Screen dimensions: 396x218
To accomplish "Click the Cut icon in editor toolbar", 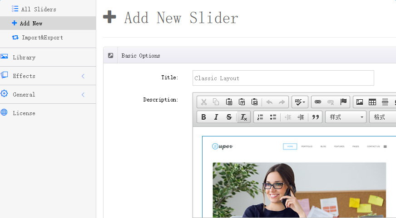I will pyautogui.click(x=204, y=102).
